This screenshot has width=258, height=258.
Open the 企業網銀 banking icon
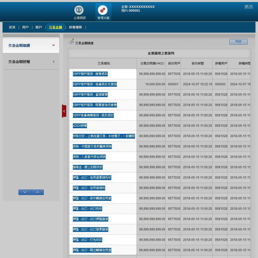coord(79,10)
